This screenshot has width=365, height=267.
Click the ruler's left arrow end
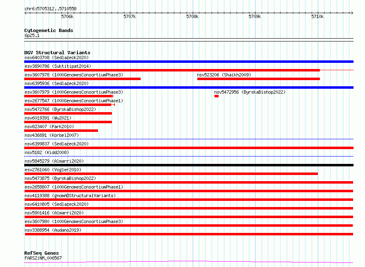click(x=25, y=13)
